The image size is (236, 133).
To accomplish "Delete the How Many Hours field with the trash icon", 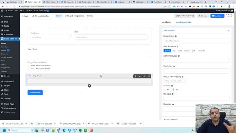I will pos(149,76).
